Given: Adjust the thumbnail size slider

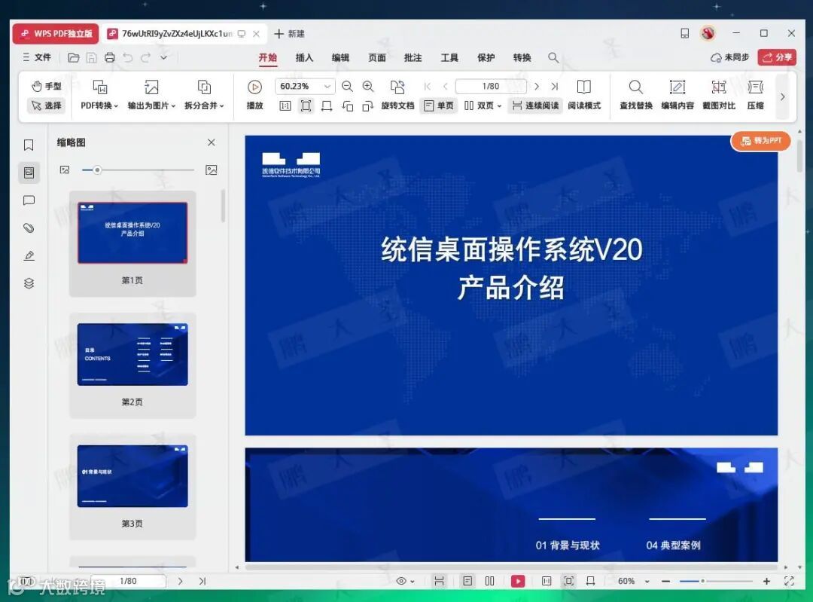Looking at the screenshot, I should click(x=97, y=170).
